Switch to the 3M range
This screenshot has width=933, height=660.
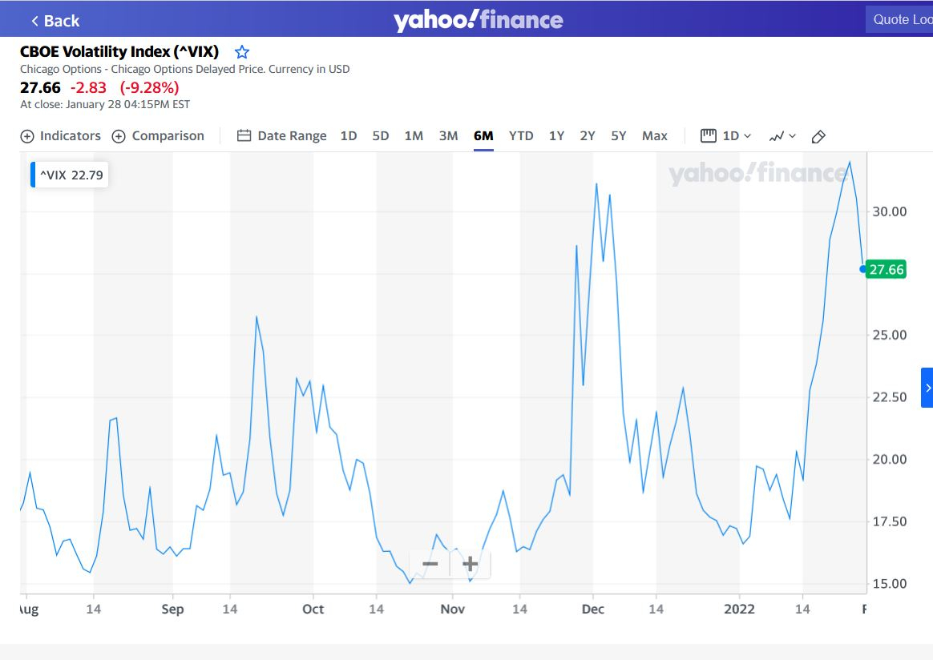pyautogui.click(x=449, y=136)
